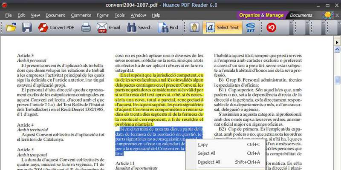Open the Comments menu

81,15
